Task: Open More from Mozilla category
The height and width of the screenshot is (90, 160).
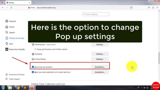Action: point(15,49)
